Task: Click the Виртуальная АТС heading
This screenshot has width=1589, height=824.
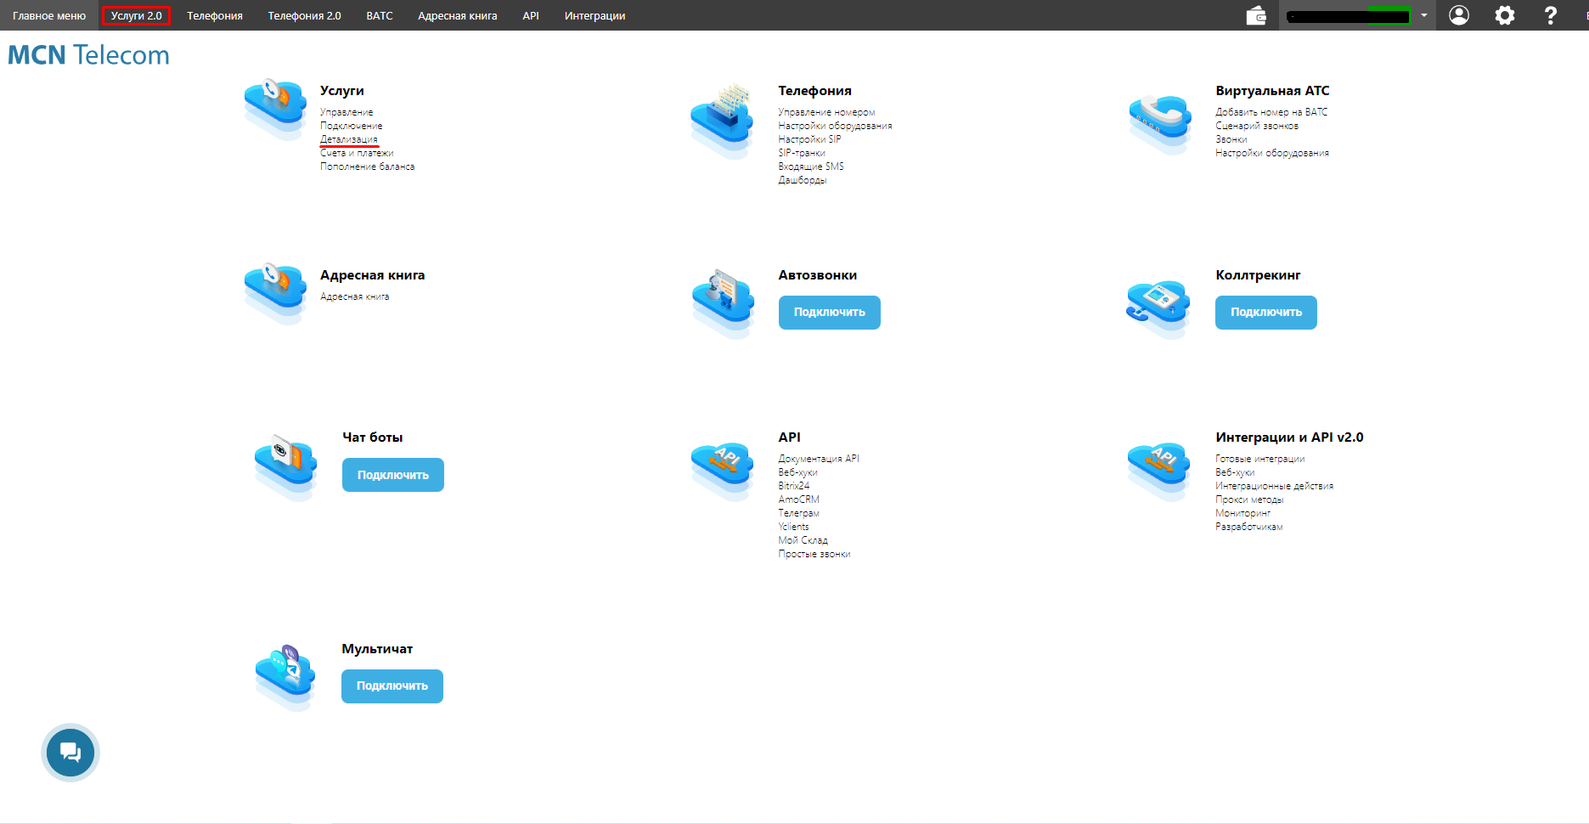Action: tap(1272, 91)
